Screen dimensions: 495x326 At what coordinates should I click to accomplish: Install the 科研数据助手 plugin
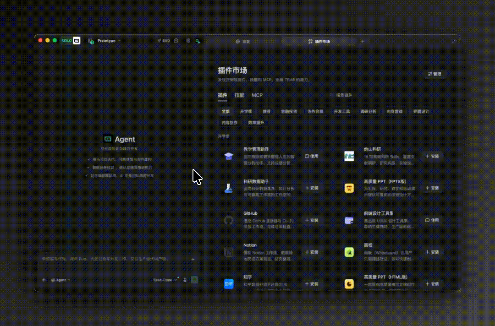[x=312, y=188]
